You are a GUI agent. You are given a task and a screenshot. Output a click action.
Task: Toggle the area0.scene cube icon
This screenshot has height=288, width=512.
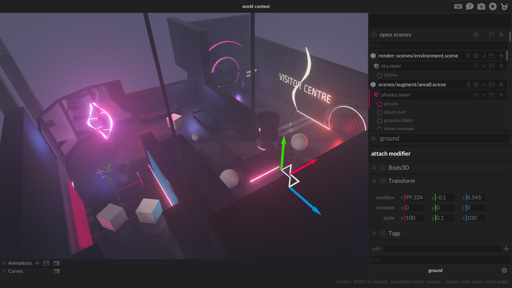[373, 84]
